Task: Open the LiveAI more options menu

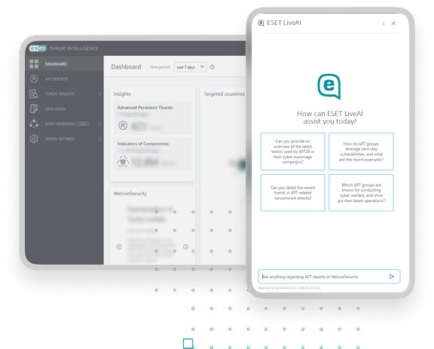Action: click(384, 23)
